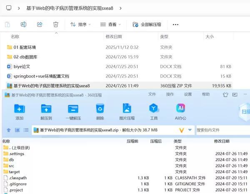
Task: Click the 全部解压缩 extract all button
Action: pos(147,25)
